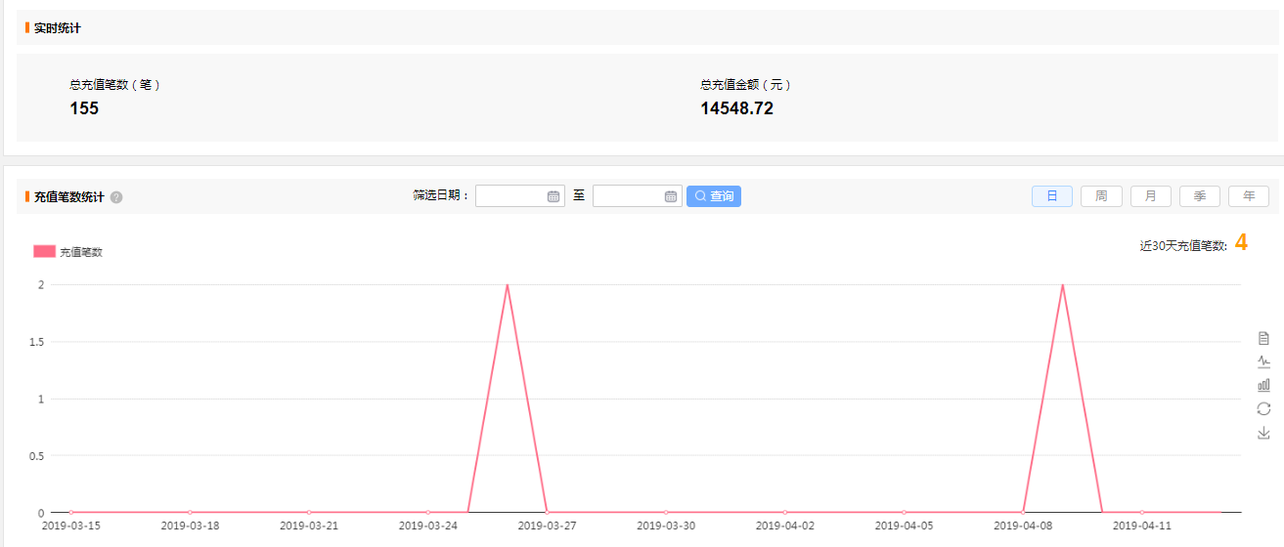Open the chart data view icon
The height and width of the screenshot is (547, 1284).
tap(1263, 338)
